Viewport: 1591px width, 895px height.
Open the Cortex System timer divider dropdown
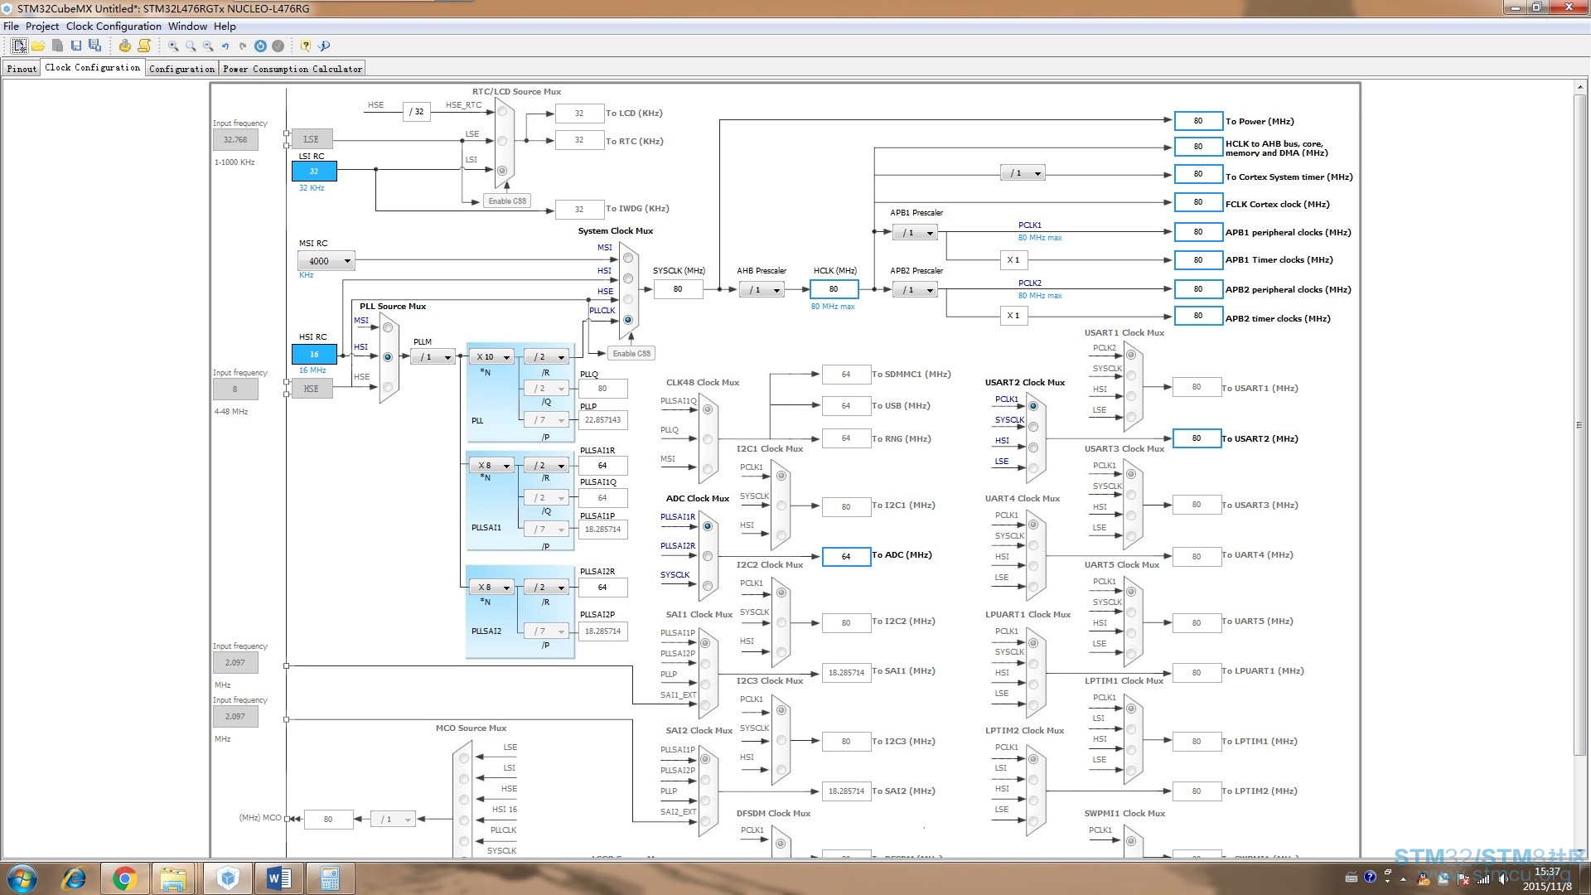tap(1023, 173)
